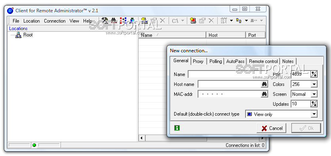
Task: Open the Connection menu
Action: point(55,21)
